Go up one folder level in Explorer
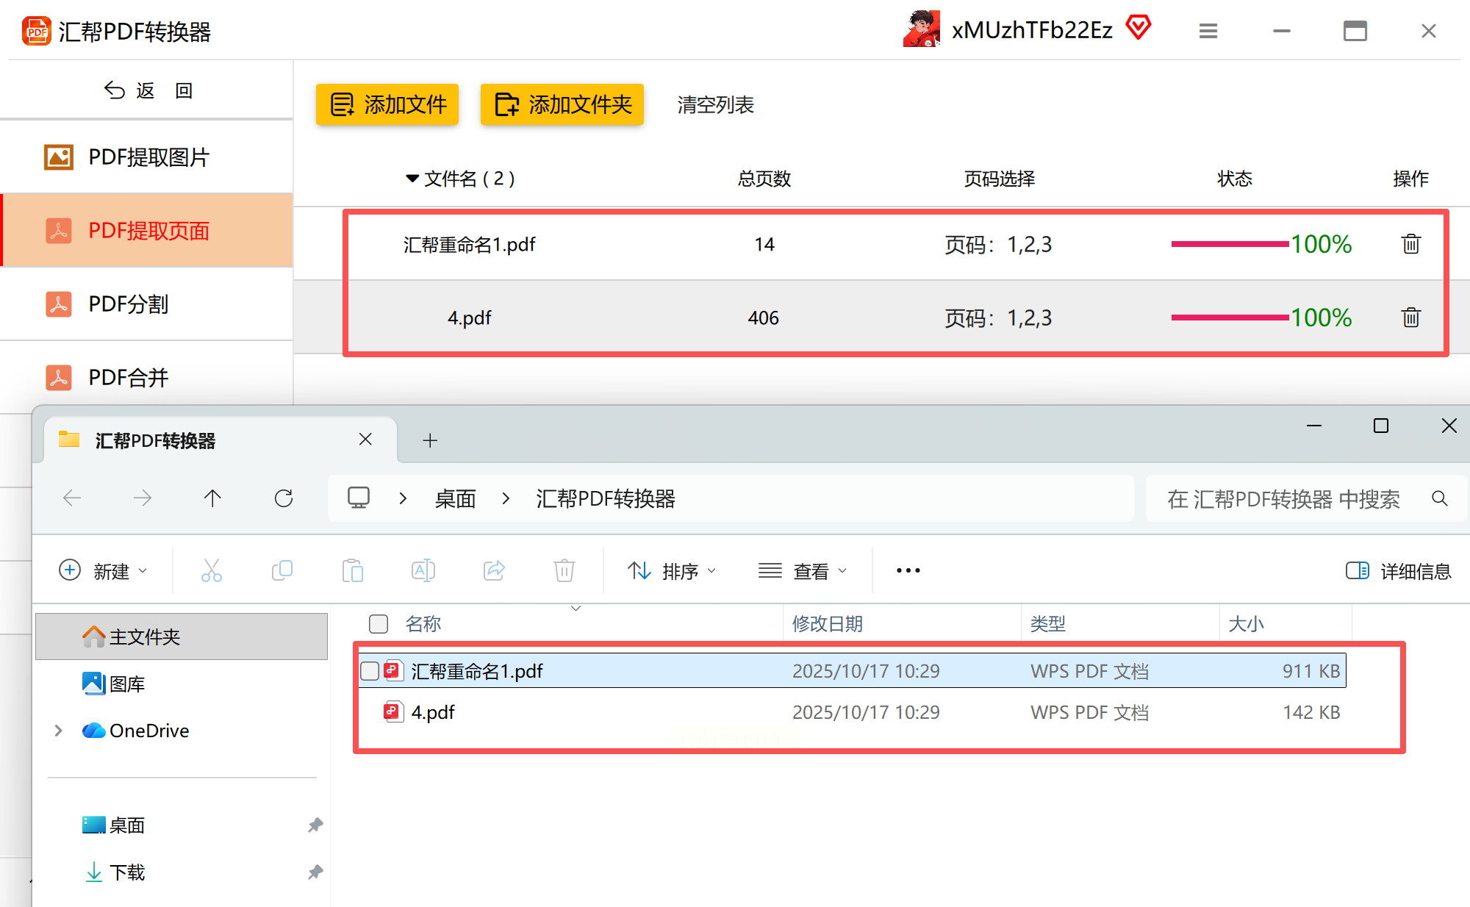 click(212, 498)
